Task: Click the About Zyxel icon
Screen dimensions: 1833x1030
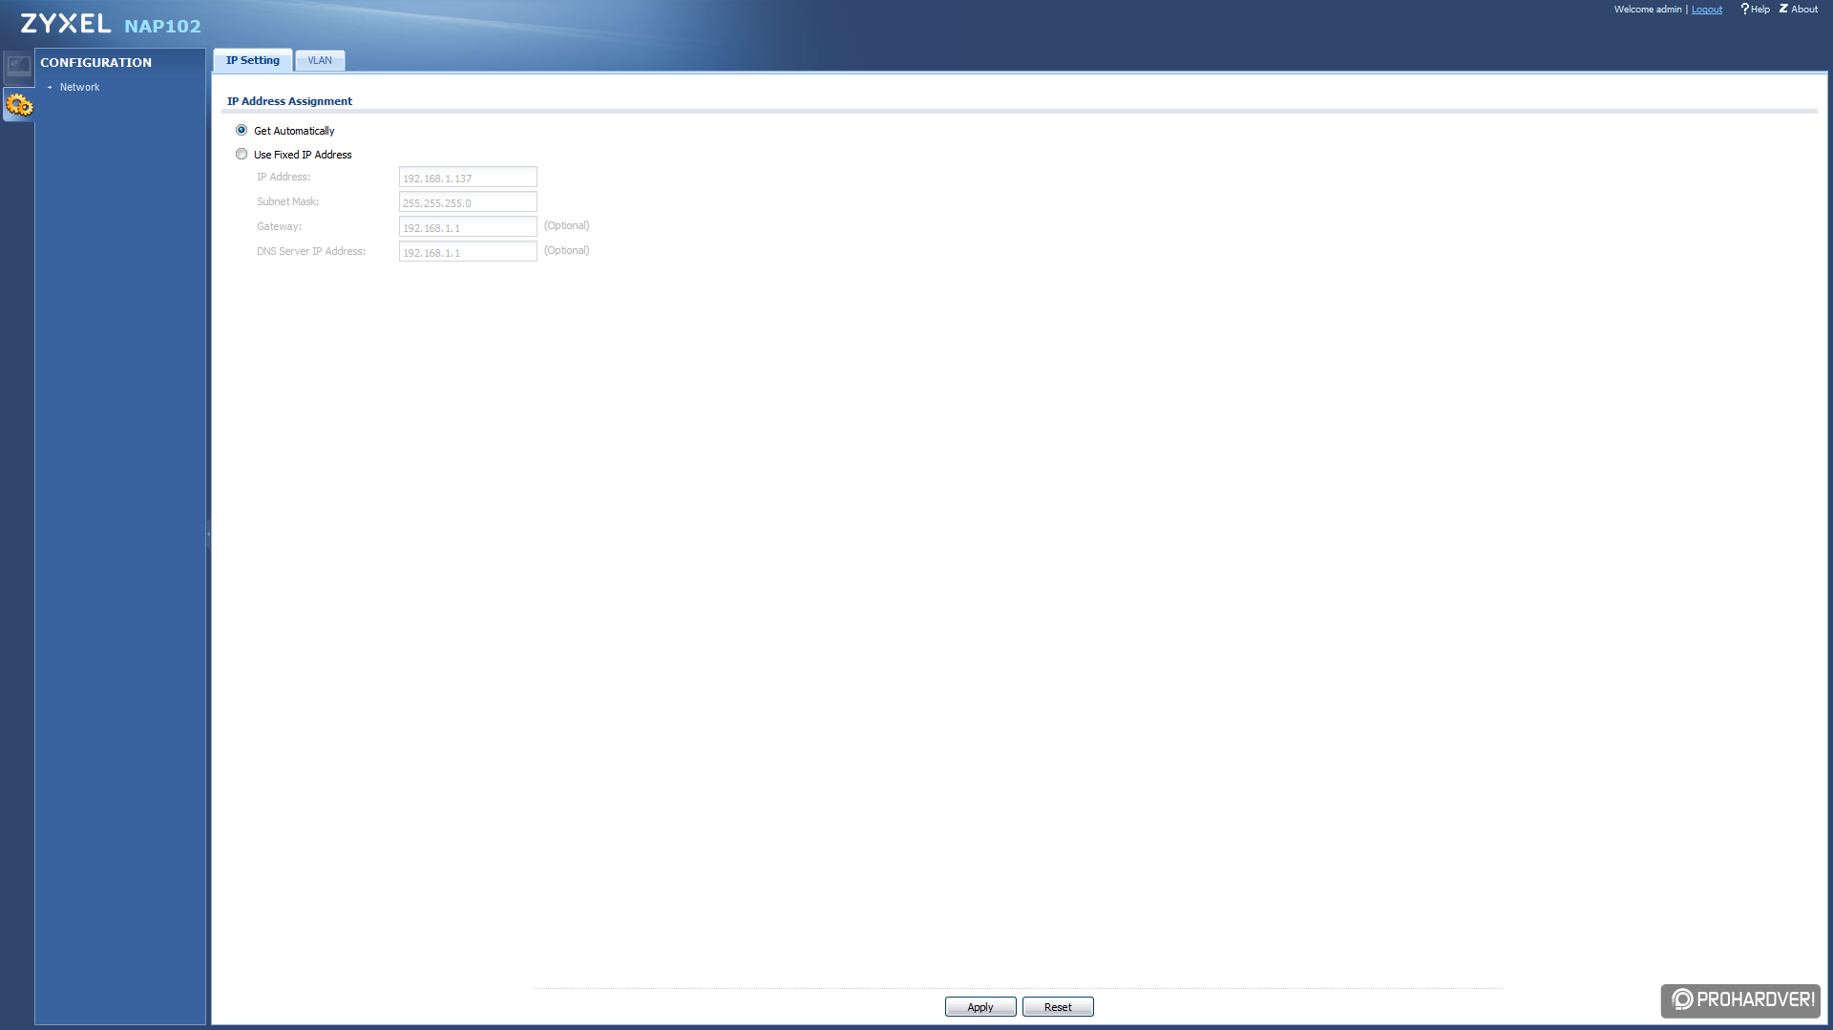Action: [1783, 9]
